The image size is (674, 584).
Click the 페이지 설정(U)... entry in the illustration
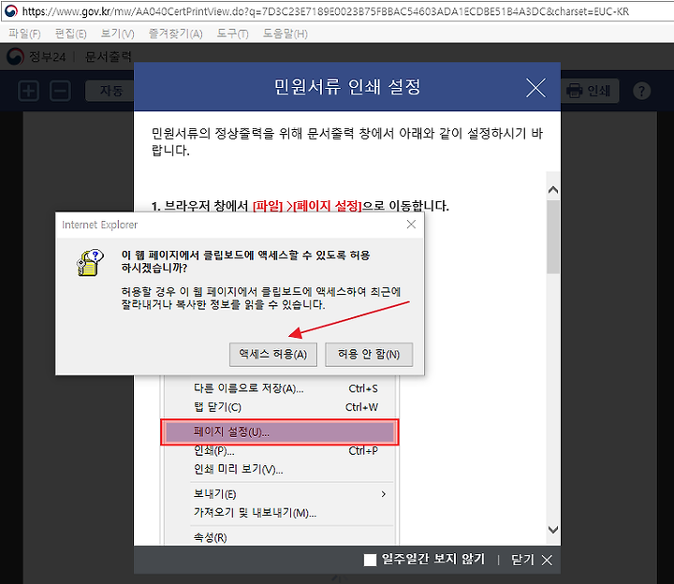[279, 431]
